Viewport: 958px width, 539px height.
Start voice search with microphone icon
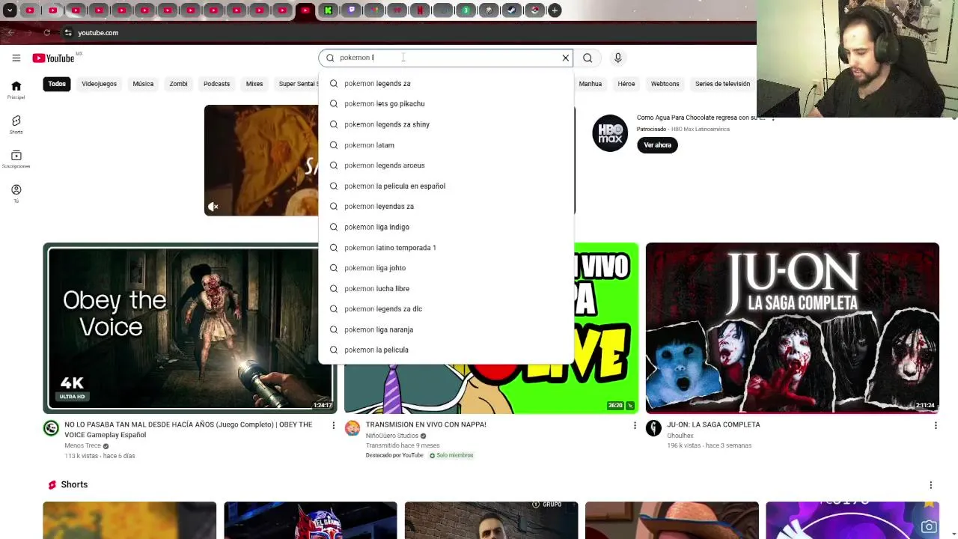point(617,58)
